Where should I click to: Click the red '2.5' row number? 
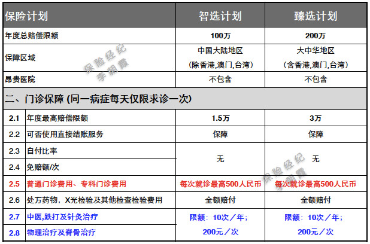click(14, 184)
